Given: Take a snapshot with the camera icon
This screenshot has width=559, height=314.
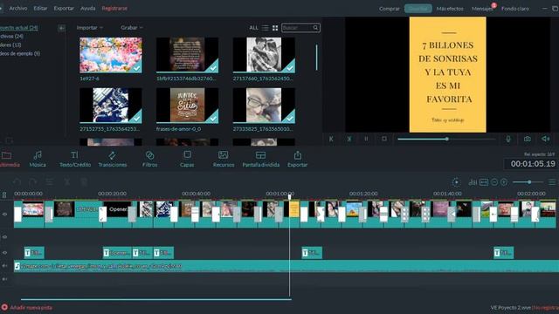Looking at the screenshot, I should [528, 139].
